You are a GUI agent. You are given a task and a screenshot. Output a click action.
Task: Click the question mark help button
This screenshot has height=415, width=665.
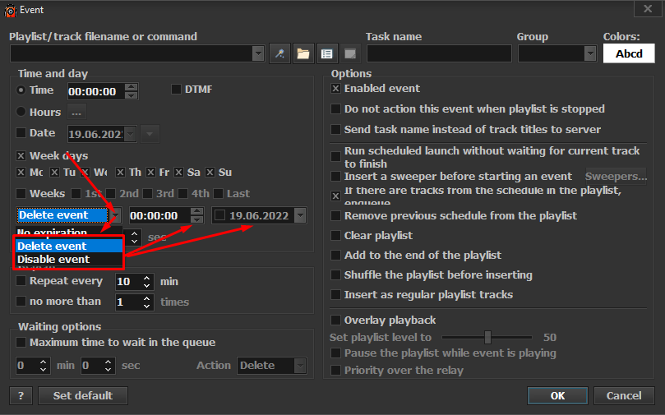pos(21,395)
